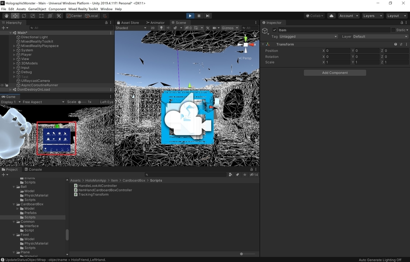
Task: Toggle the Item active checkbox
Action: 274,30
